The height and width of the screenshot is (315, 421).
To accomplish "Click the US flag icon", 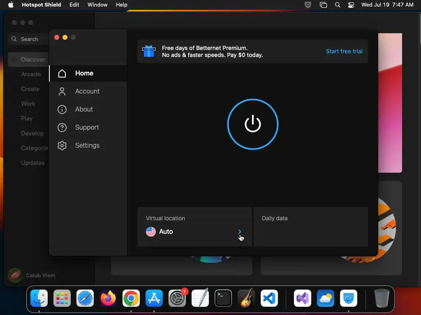I will 150,231.
